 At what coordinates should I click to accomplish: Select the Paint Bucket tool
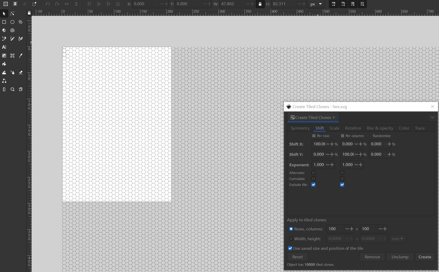tap(4, 64)
